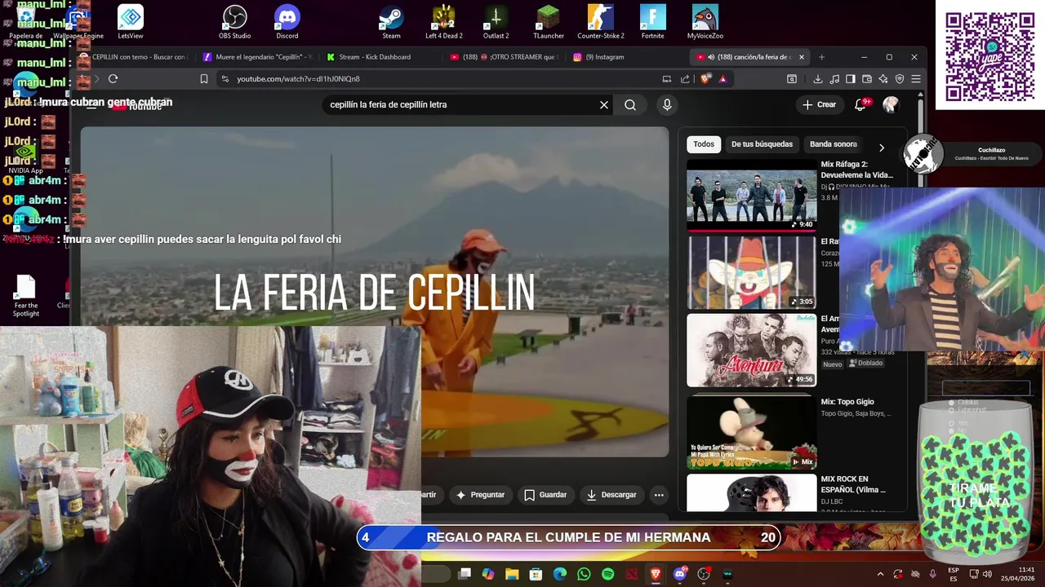Open Outlast 2 desktop shortcut
The image size is (1045, 587).
point(496,22)
